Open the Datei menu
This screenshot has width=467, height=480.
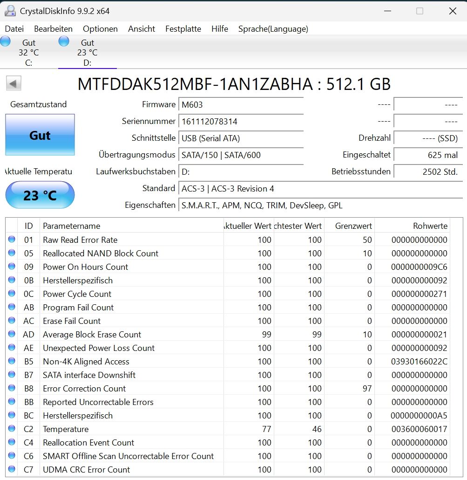pyautogui.click(x=14, y=29)
